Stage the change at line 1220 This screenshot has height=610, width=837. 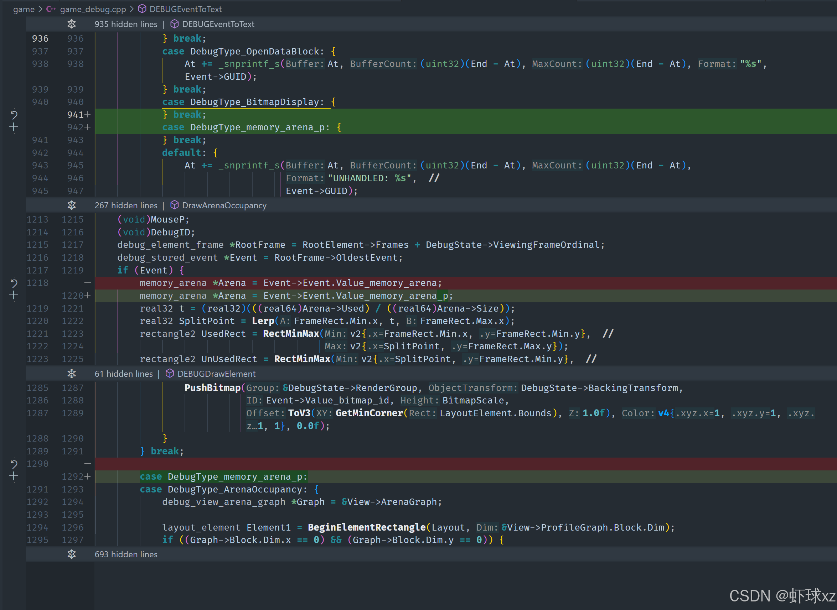(14, 296)
